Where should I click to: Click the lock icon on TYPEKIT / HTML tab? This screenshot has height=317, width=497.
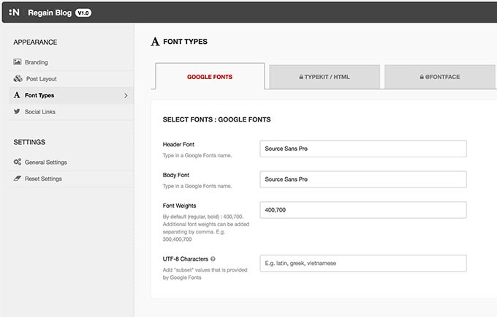tap(301, 77)
